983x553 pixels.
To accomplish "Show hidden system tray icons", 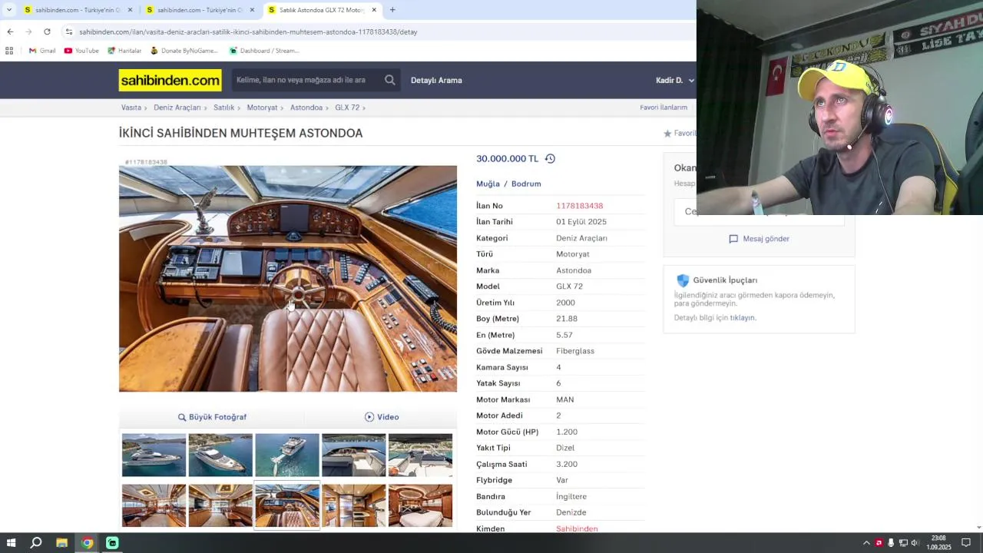I will 866,543.
